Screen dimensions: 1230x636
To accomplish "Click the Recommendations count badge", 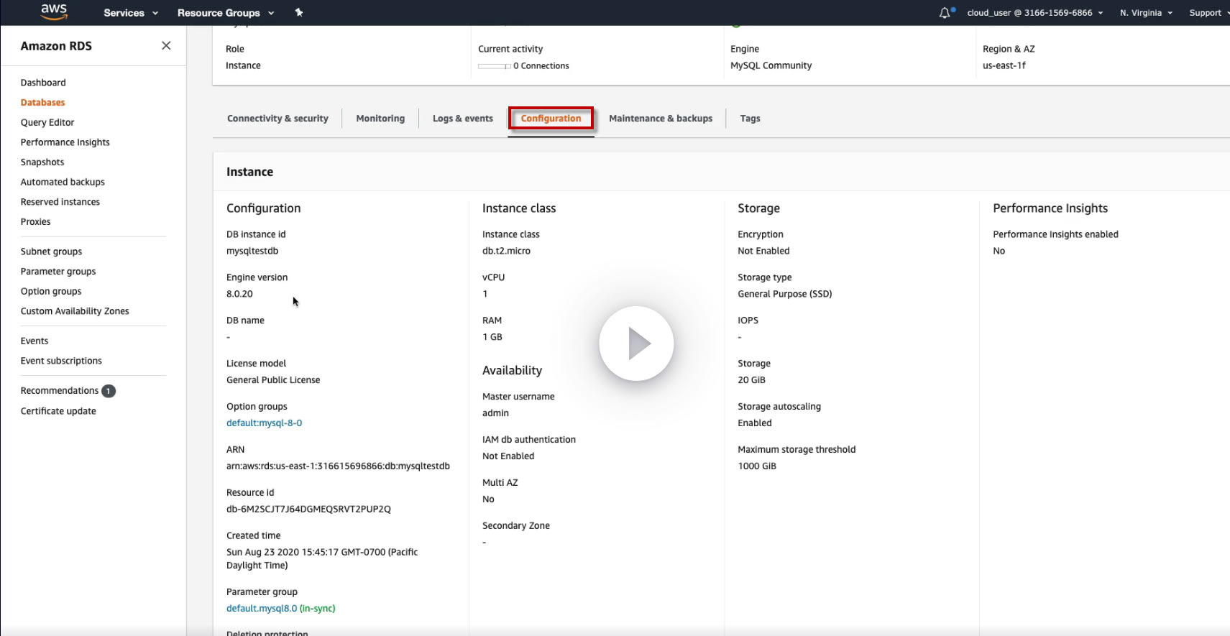I will pos(109,391).
